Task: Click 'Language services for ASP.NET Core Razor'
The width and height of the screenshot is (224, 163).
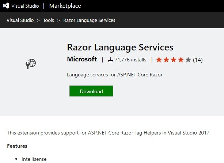Action: [x=115, y=75]
